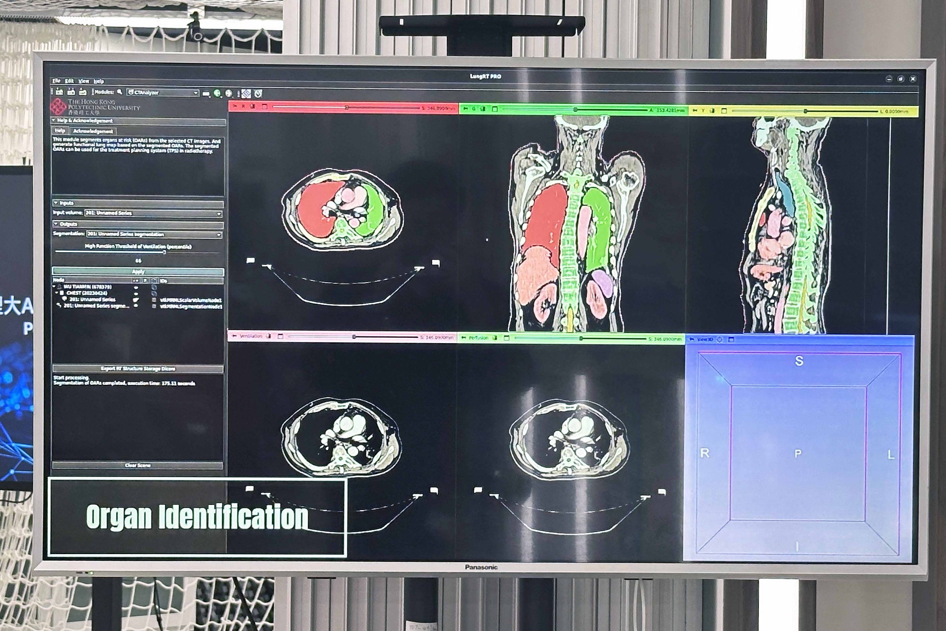The height and width of the screenshot is (631, 946).
Task: Go back with the green arrow icon
Action: (x=218, y=94)
